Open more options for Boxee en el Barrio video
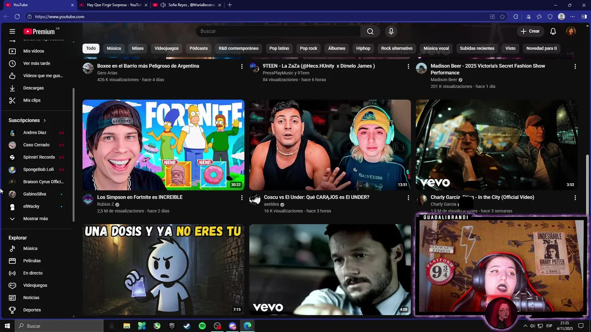Viewport: 591px width, 332px height. click(241, 66)
